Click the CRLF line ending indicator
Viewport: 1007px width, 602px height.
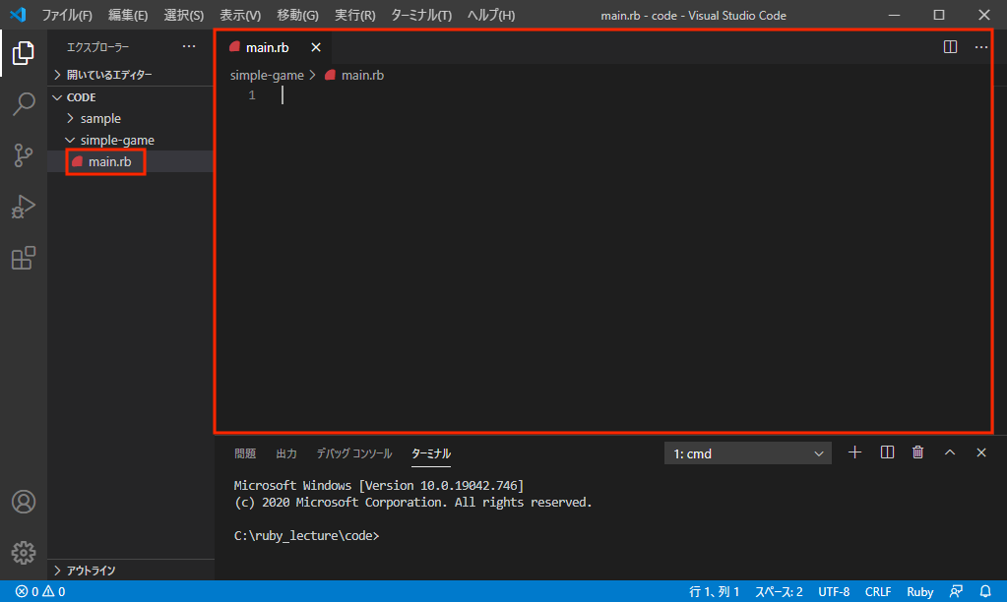pyautogui.click(x=877, y=591)
